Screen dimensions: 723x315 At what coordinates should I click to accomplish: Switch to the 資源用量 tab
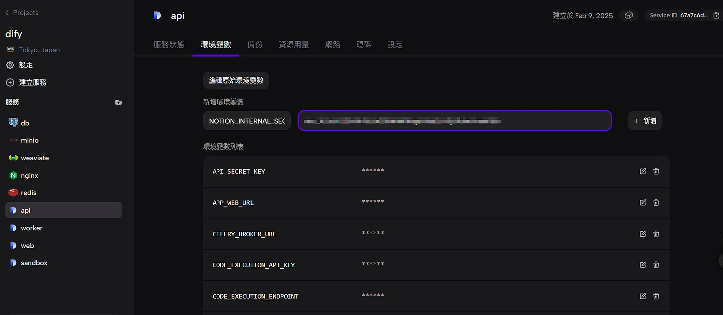pos(294,44)
